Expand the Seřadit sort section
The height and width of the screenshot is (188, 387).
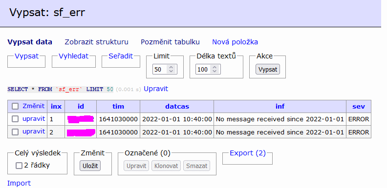[121, 56]
